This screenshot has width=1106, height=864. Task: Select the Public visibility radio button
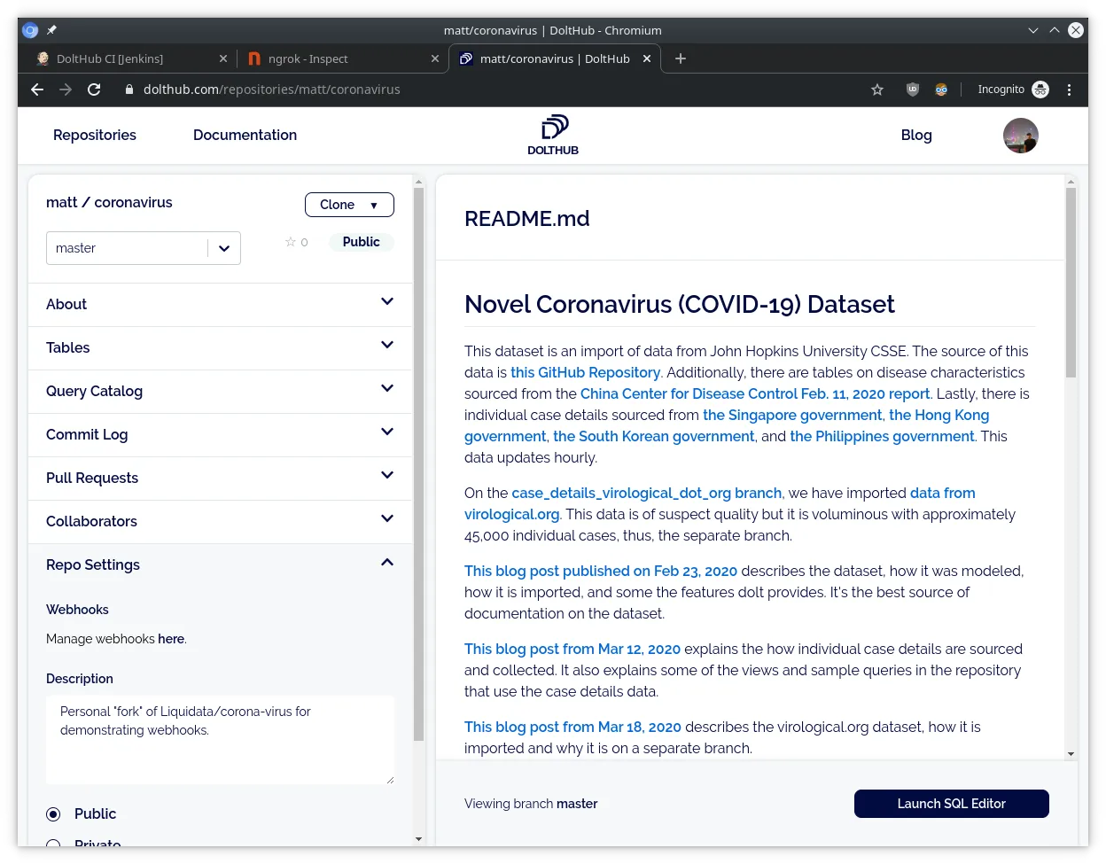coord(53,813)
